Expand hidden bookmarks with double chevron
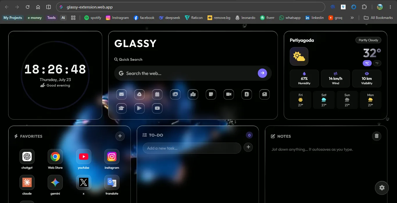Screen dimensions: 397x203 click(352, 18)
